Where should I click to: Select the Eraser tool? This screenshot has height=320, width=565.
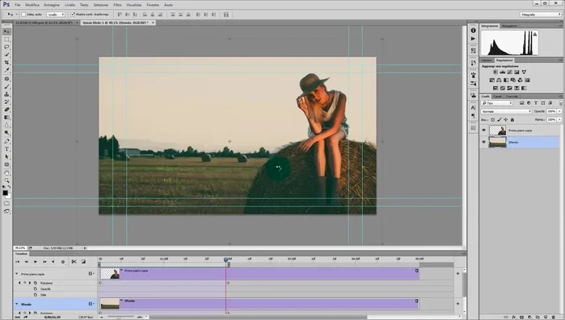(x=6, y=110)
